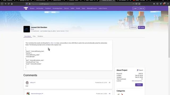The image size is (170, 95).
Task: Open Author Forums in the navigation
Action: click(103, 8)
